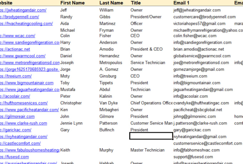Select the email info@sandiegorefrigeration.com
This screenshot has width=243, height=164.
click(202, 43)
